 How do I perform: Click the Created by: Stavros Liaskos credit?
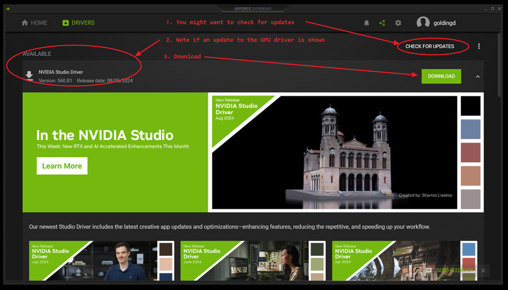click(x=426, y=195)
